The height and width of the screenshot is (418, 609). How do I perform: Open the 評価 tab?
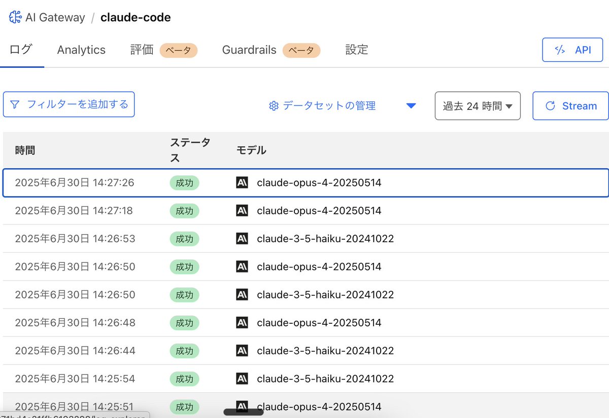[142, 50]
